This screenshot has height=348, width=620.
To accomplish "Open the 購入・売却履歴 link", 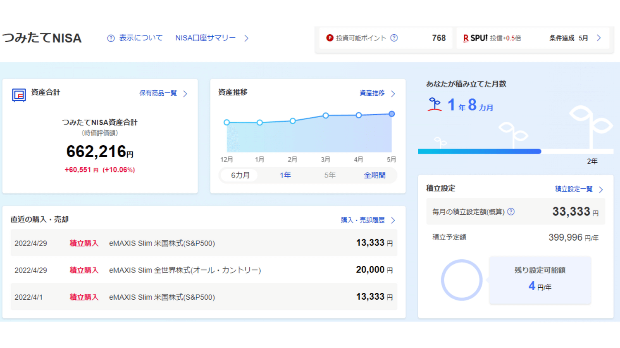I will coord(362,220).
